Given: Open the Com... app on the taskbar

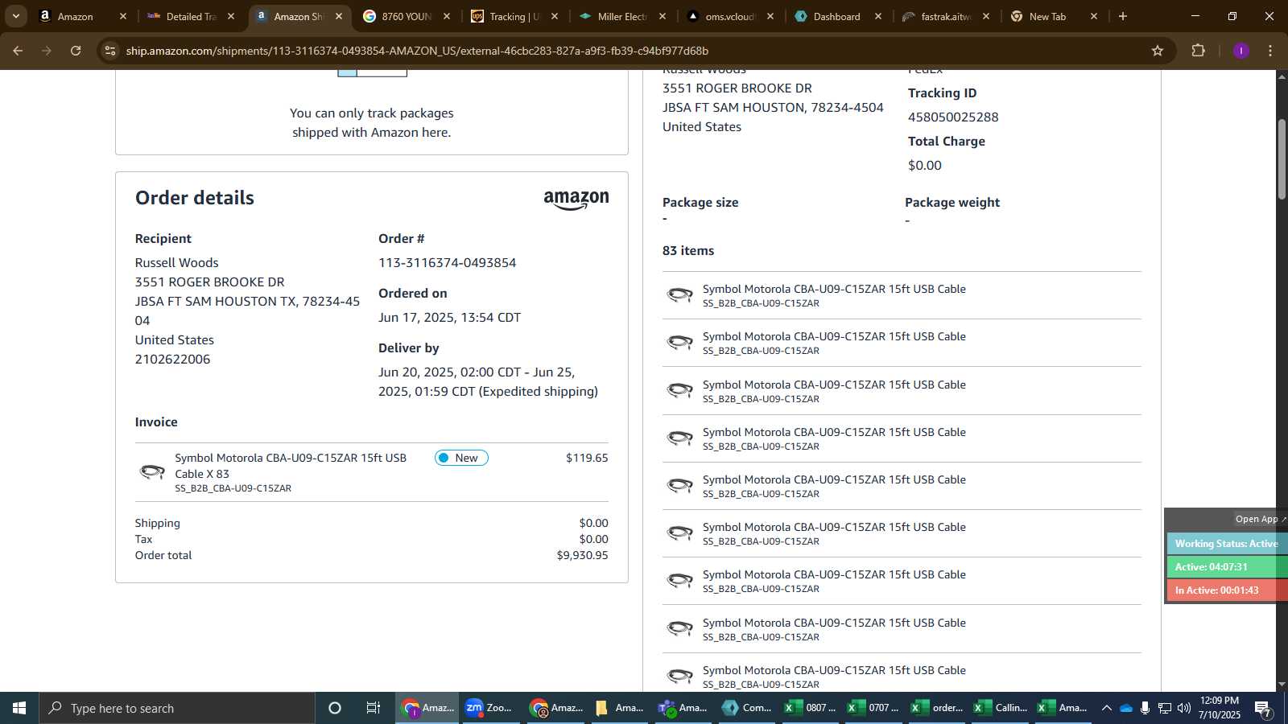Looking at the screenshot, I should coord(746,708).
